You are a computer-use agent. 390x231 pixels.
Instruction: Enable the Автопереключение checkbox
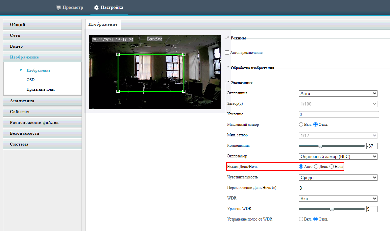tap(227, 53)
